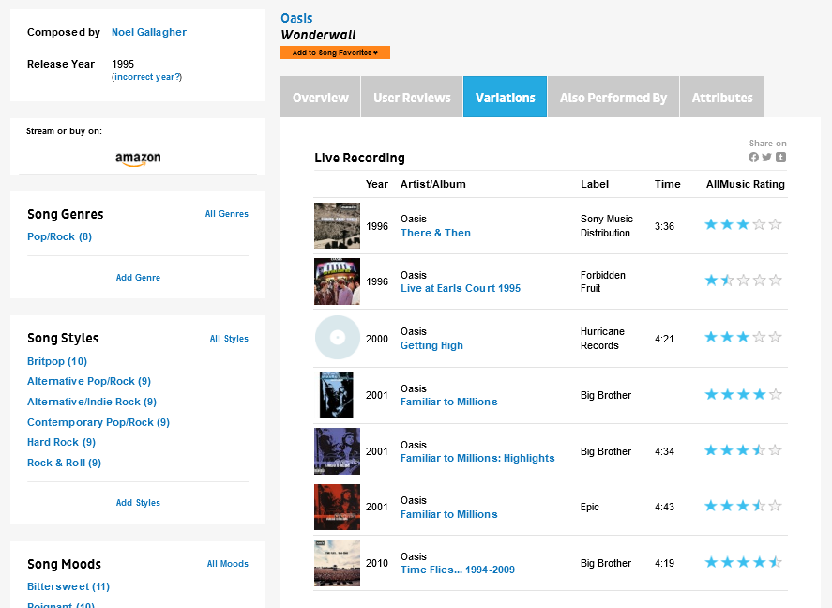The width and height of the screenshot is (832, 608).
Task: Click the Time Flies 1994-2009 album cover
Action: (x=337, y=563)
